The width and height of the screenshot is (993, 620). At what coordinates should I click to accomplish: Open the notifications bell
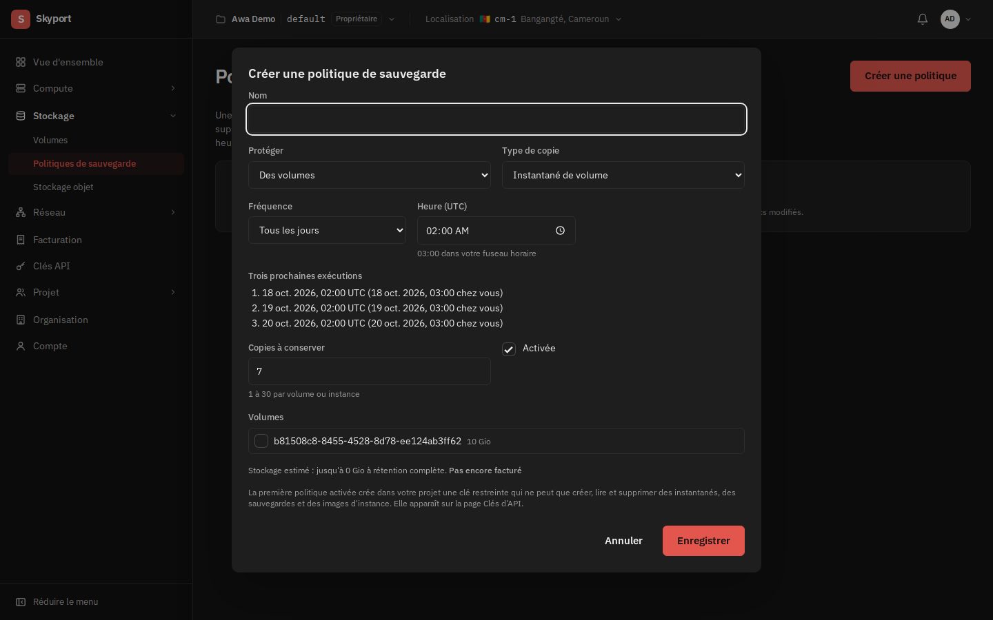923,19
